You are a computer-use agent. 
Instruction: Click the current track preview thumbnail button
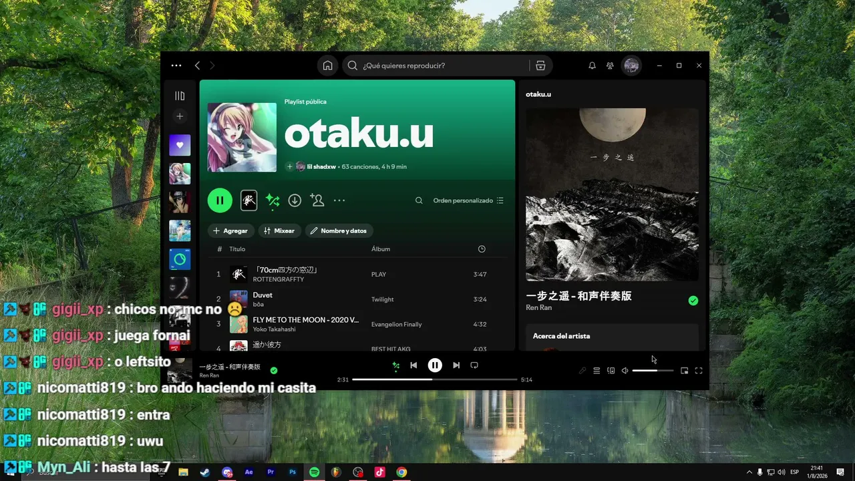(x=248, y=200)
